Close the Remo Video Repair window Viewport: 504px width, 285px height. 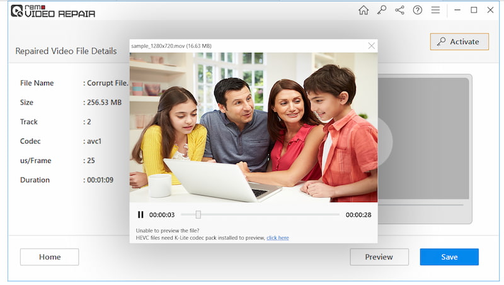[490, 10]
